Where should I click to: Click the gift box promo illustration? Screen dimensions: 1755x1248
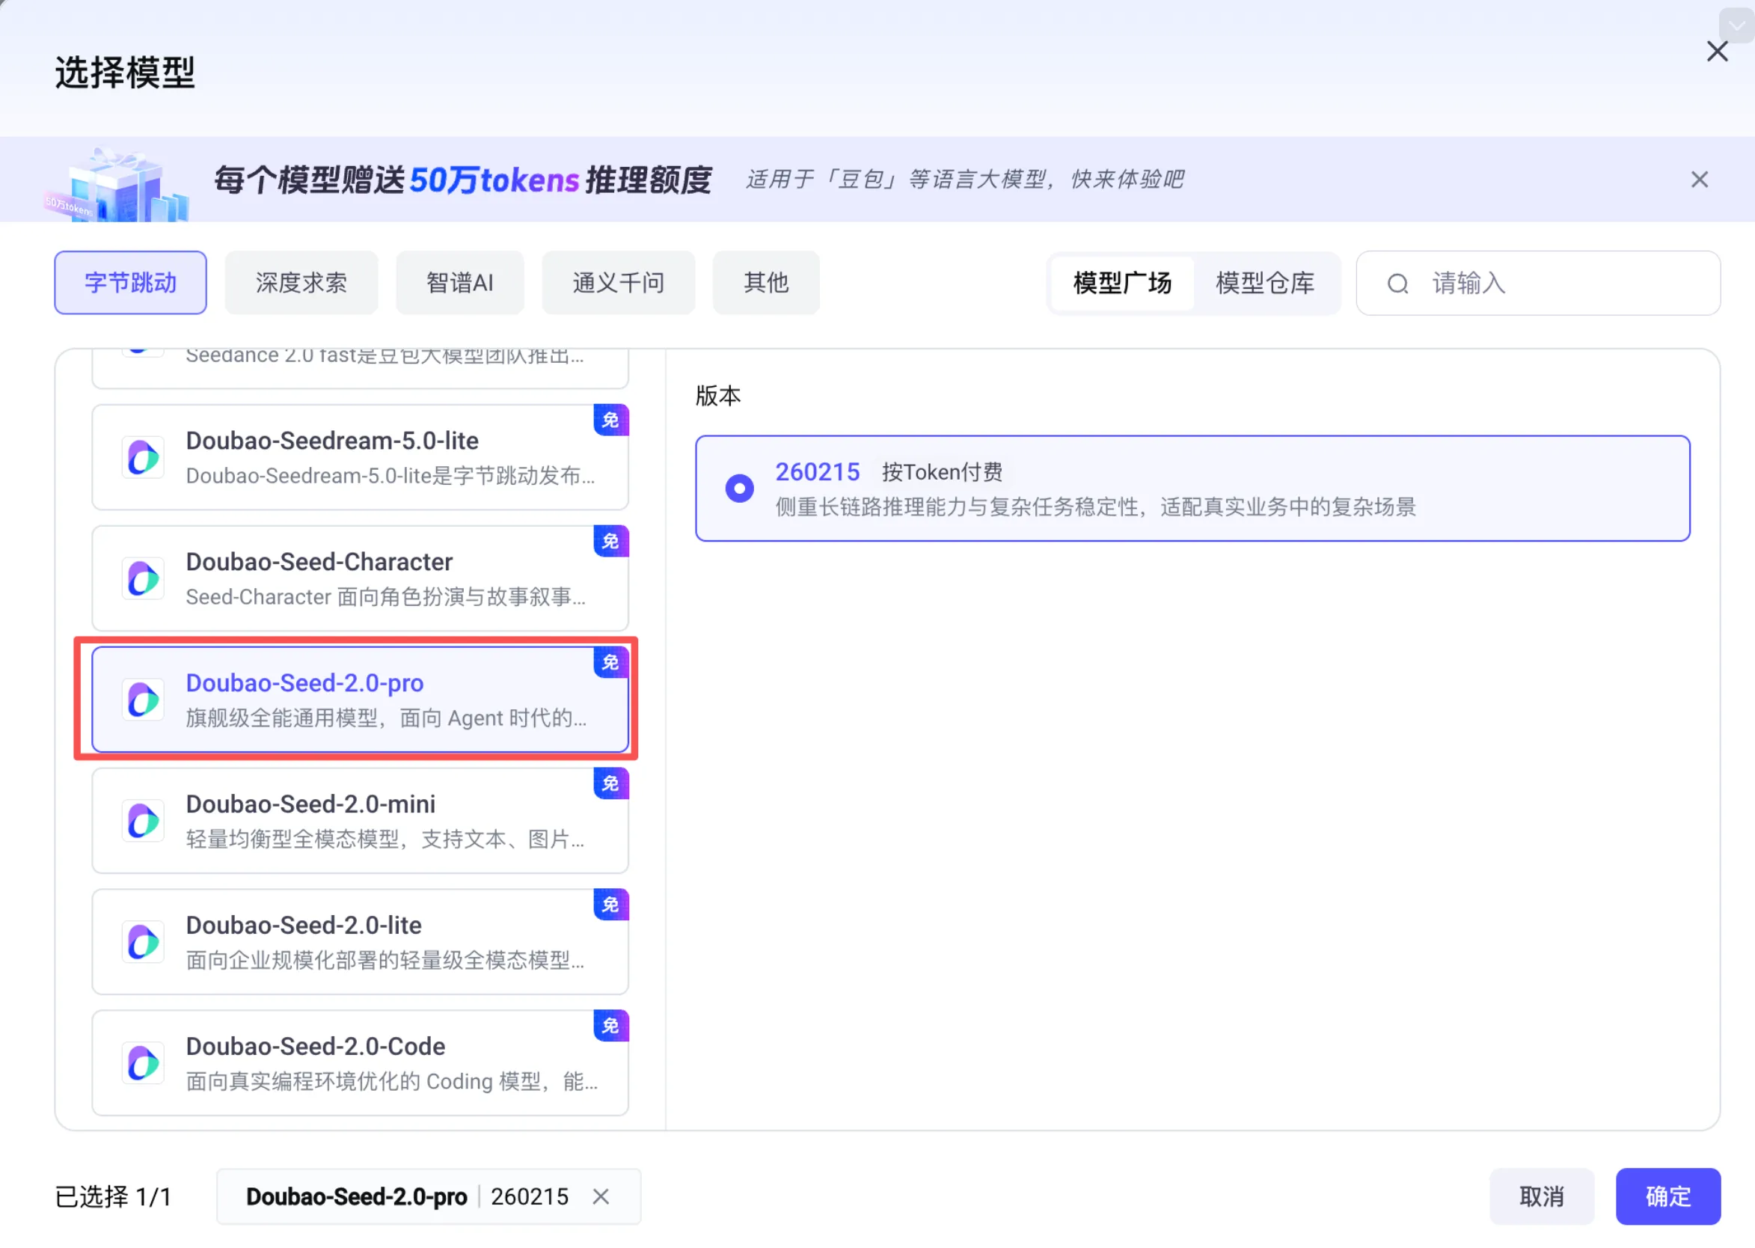pos(117,185)
